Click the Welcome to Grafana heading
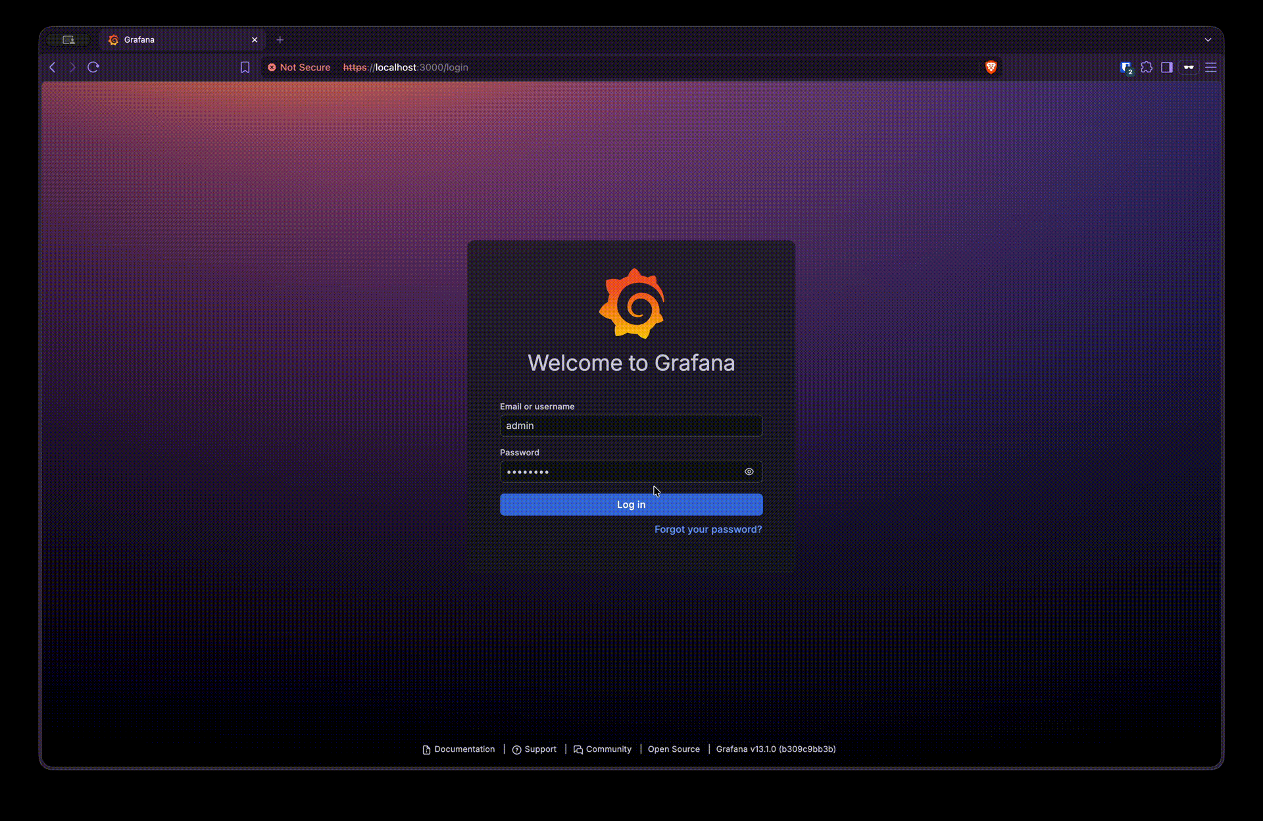 631,363
